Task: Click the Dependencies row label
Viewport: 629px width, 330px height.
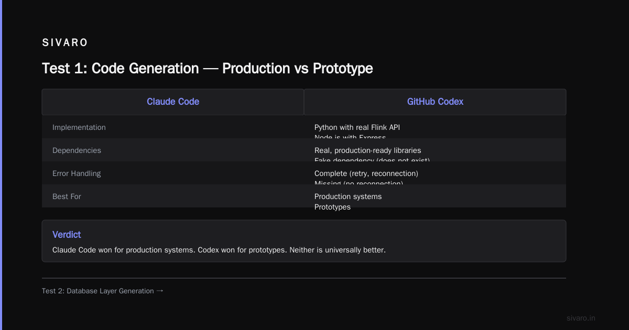Action: tap(77, 150)
